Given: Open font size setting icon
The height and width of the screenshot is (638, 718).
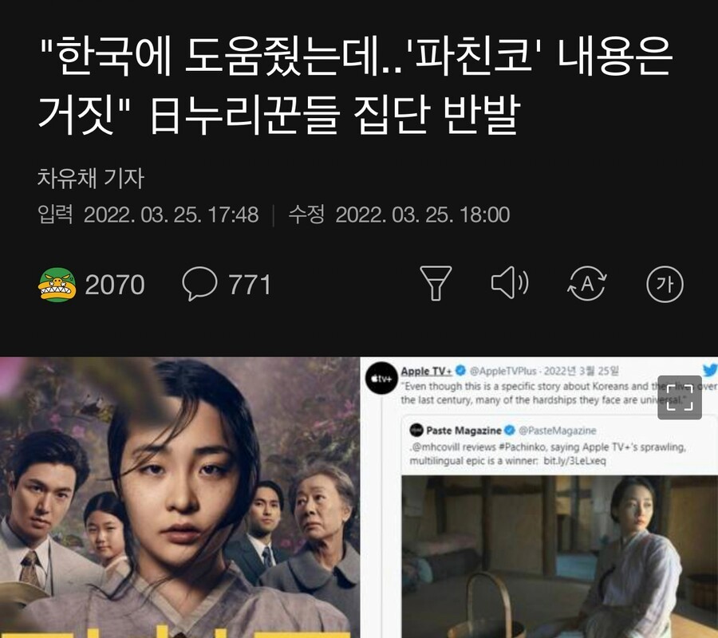Looking at the screenshot, I should click(x=665, y=284).
